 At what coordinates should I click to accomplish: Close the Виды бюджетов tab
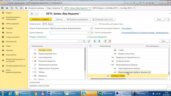[62, 8]
